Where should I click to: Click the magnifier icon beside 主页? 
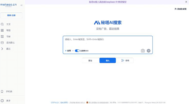coord(2,24)
